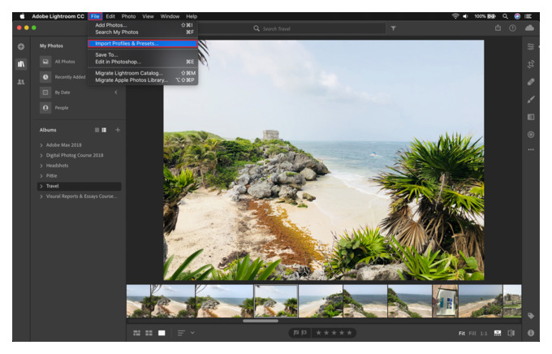Choose Migrate Apple Photos Library item
This screenshot has height=354, width=552.
click(x=143, y=80)
